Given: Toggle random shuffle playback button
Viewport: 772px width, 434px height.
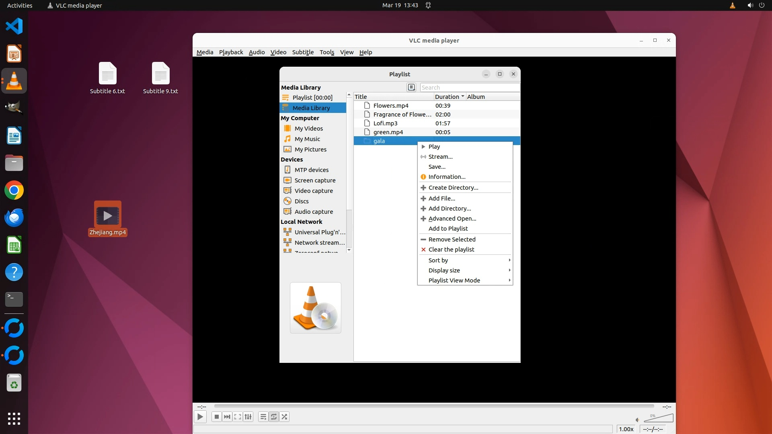Looking at the screenshot, I should [284, 417].
